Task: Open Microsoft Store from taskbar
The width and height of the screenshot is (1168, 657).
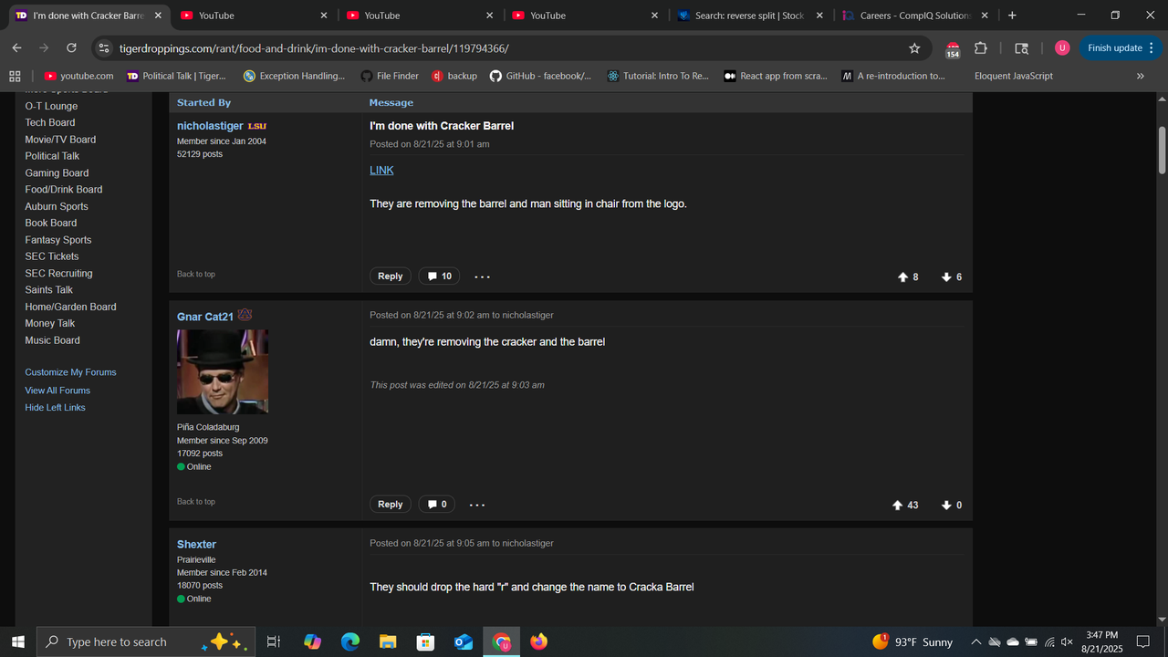Action: click(x=425, y=641)
